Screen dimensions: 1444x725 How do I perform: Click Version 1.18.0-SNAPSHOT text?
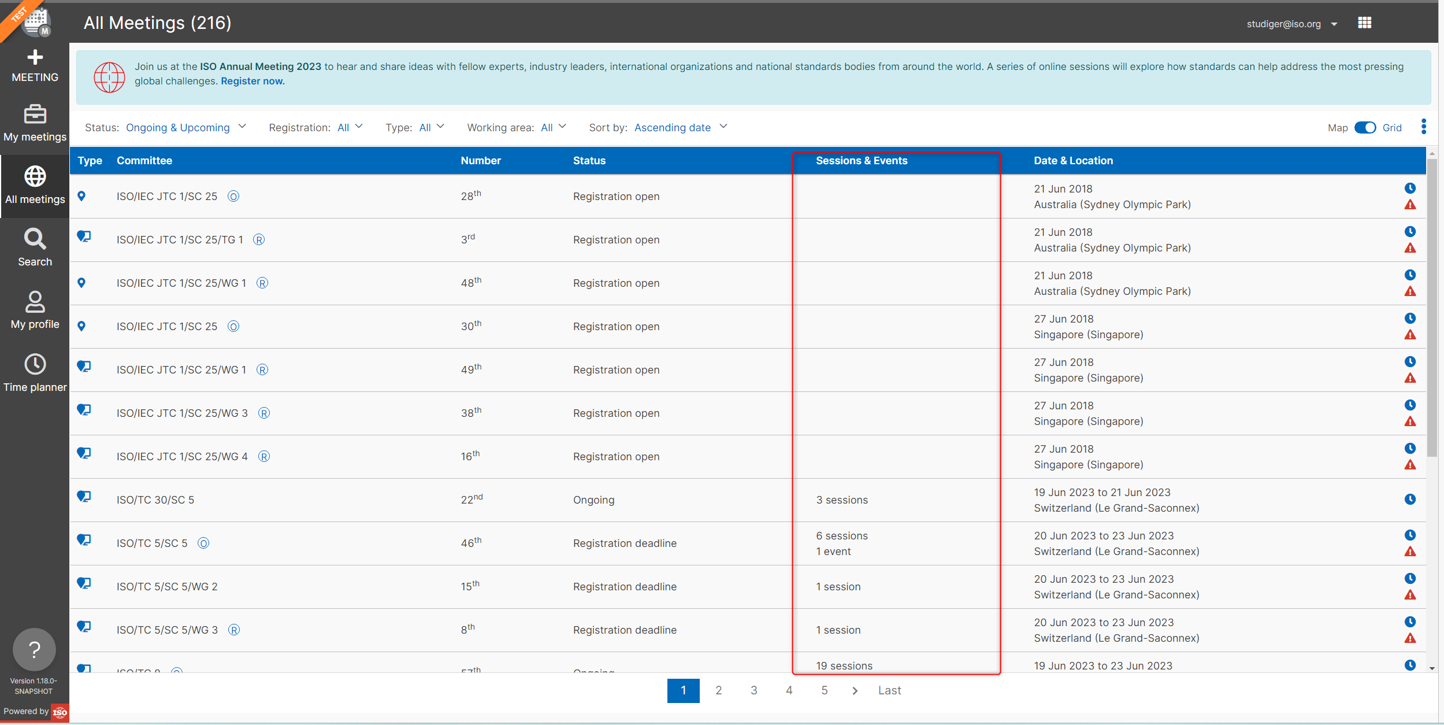tap(34, 686)
